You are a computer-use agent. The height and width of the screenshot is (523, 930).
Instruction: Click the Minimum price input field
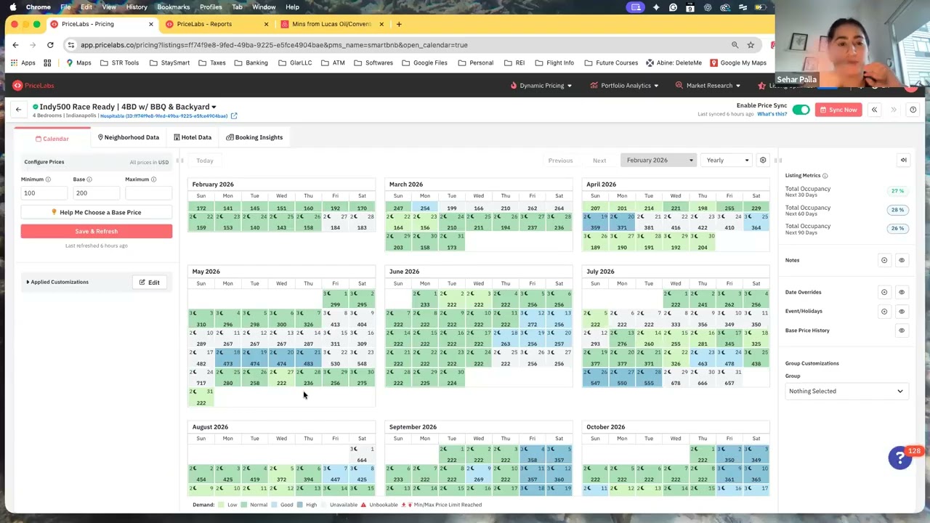pyautogui.click(x=44, y=193)
